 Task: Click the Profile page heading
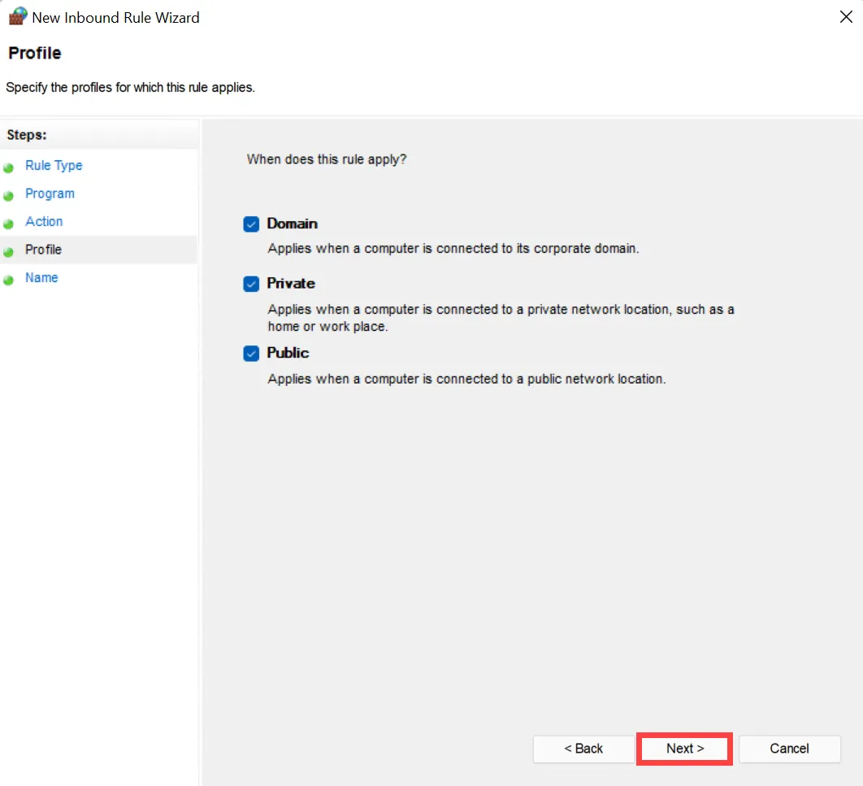tap(35, 53)
